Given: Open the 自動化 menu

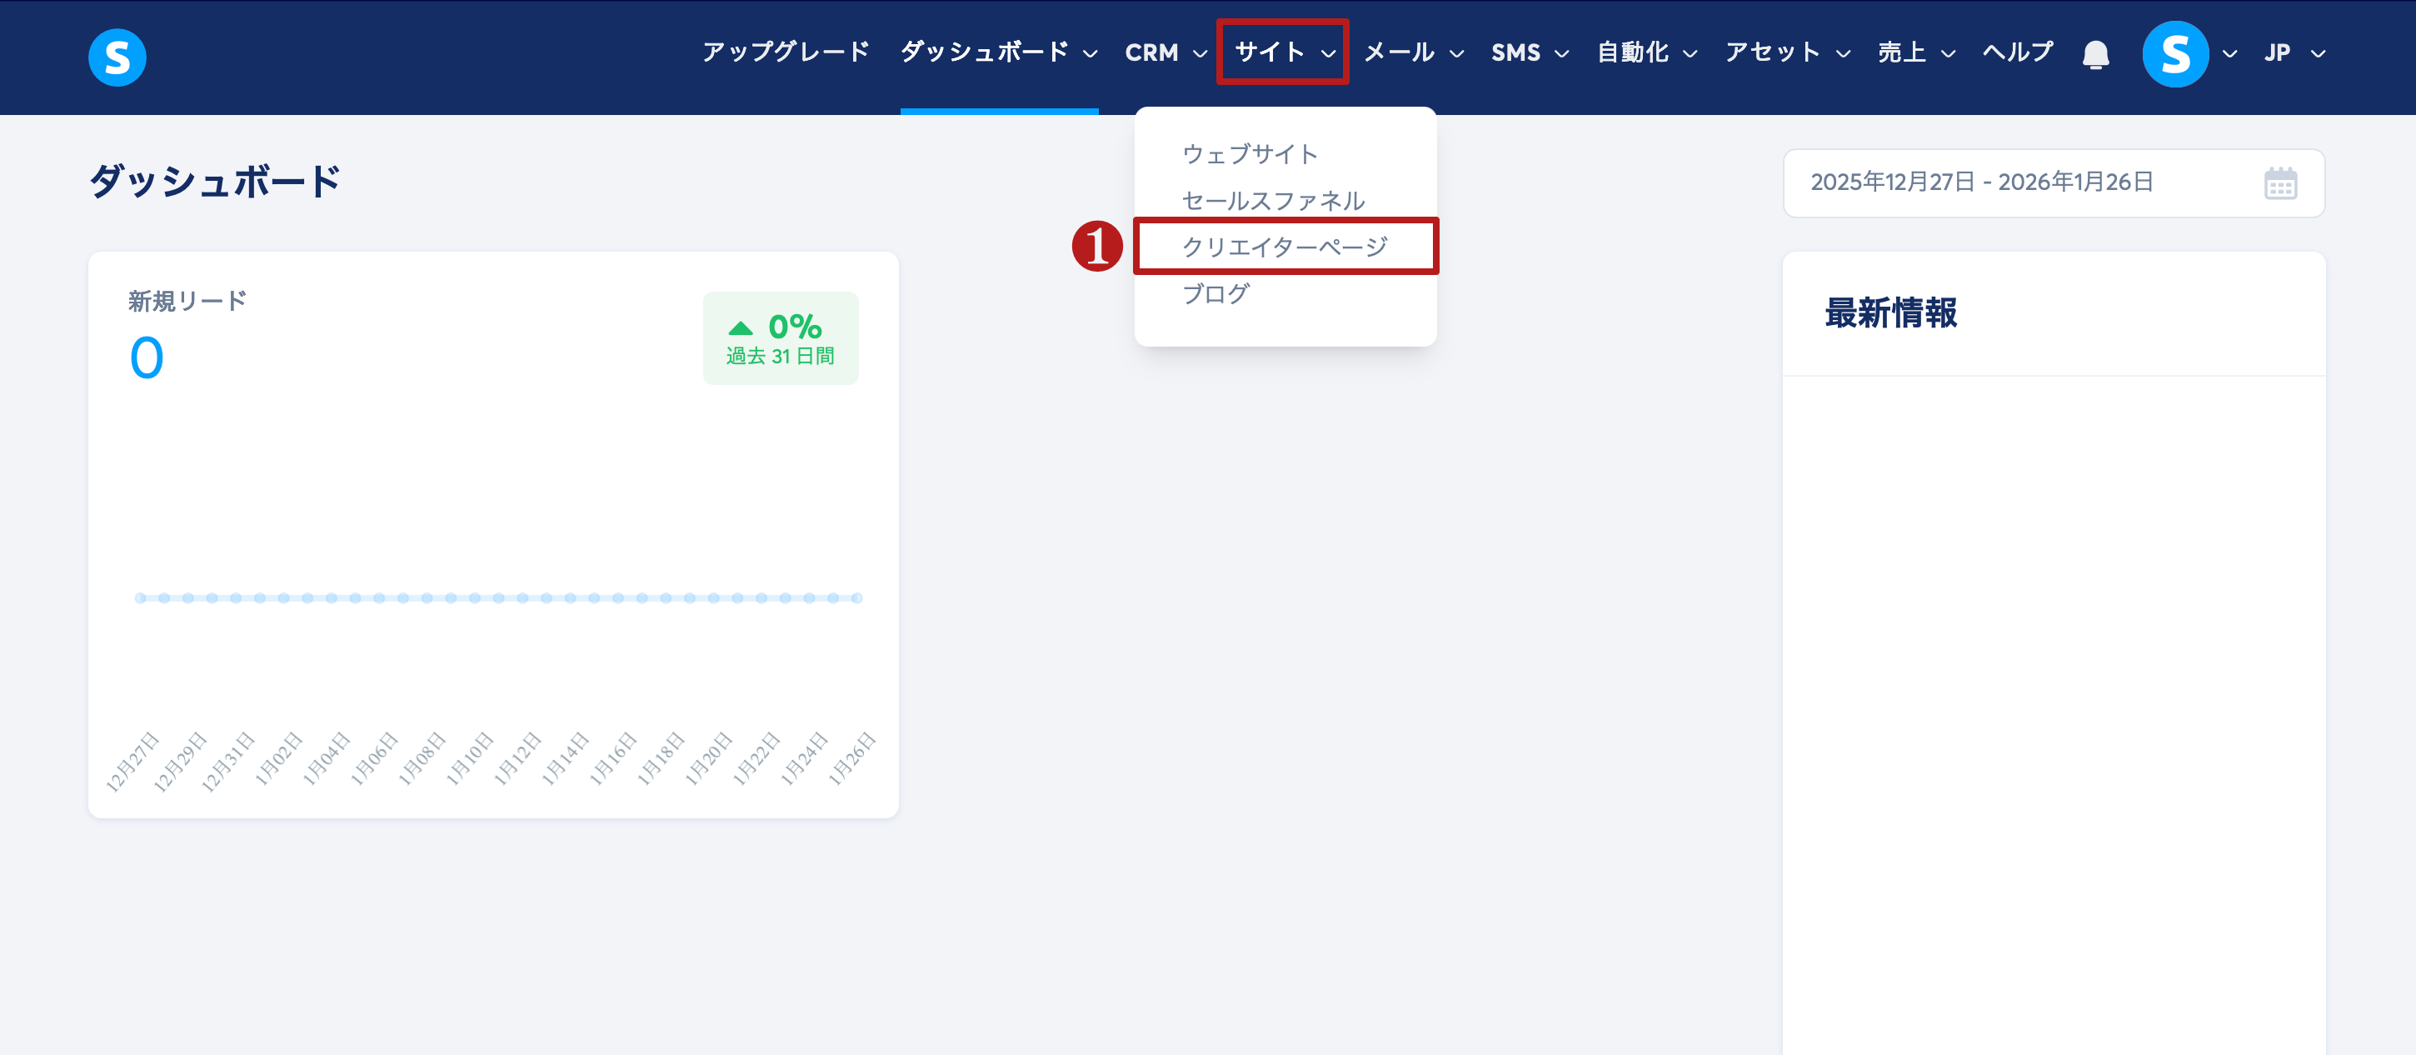Looking at the screenshot, I should [1647, 52].
